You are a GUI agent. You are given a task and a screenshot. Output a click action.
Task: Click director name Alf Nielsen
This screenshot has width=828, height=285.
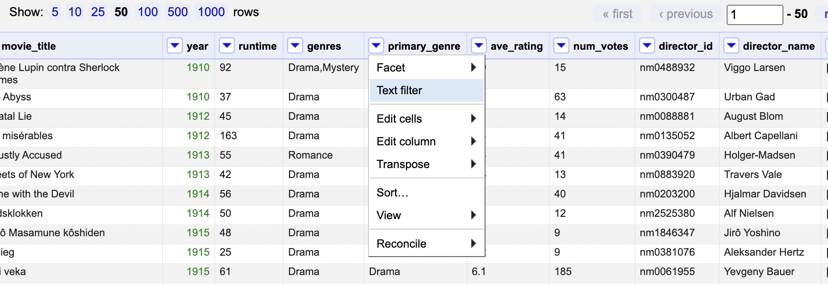(x=749, y=214)
